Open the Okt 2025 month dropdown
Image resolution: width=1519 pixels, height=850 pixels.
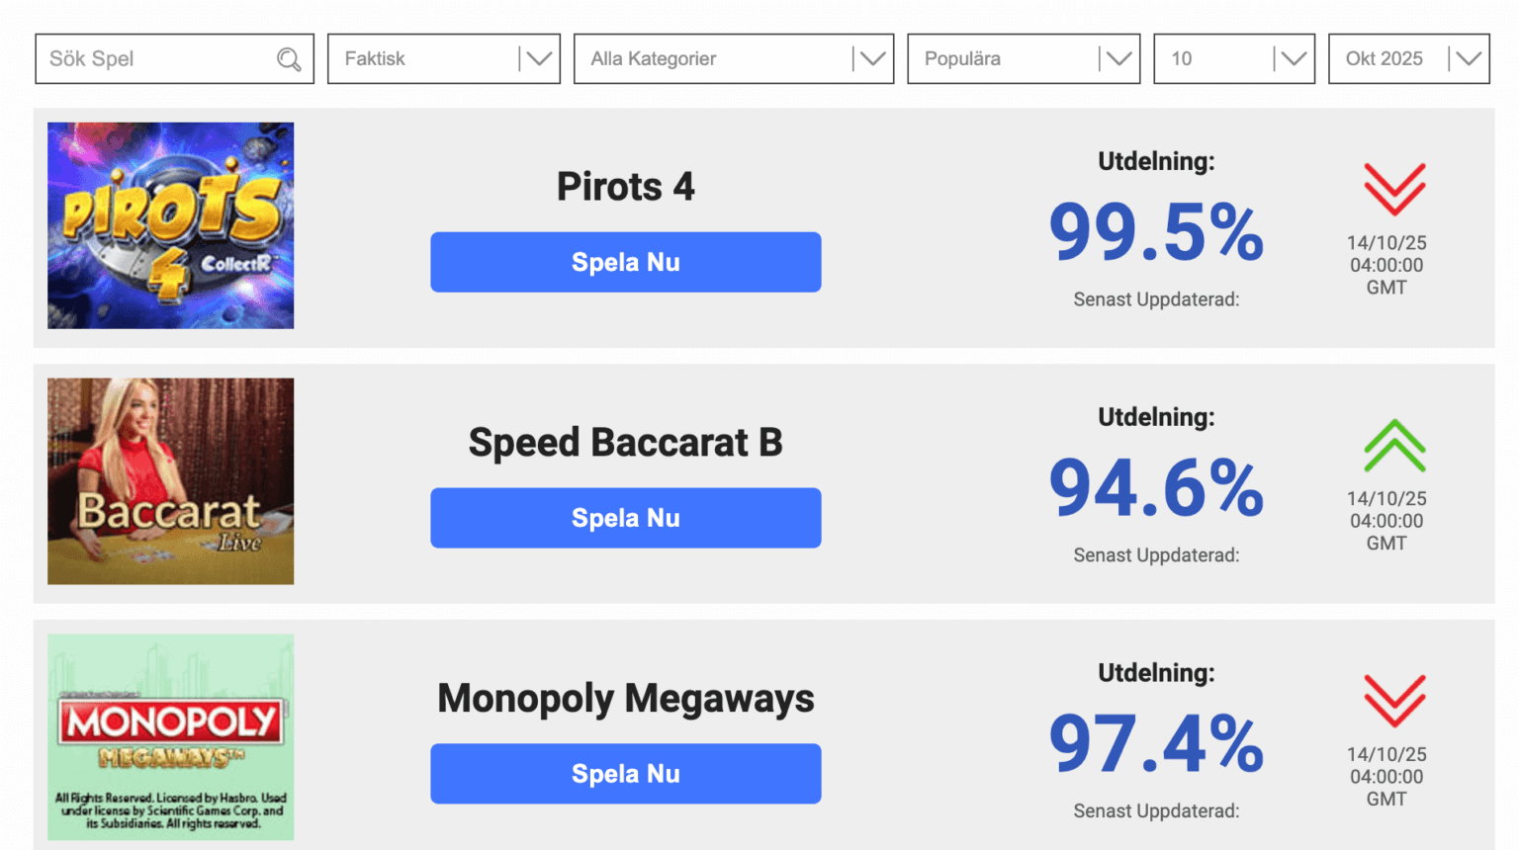point(1408,59)
